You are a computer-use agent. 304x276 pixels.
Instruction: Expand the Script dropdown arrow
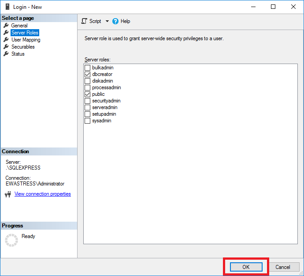107,21
